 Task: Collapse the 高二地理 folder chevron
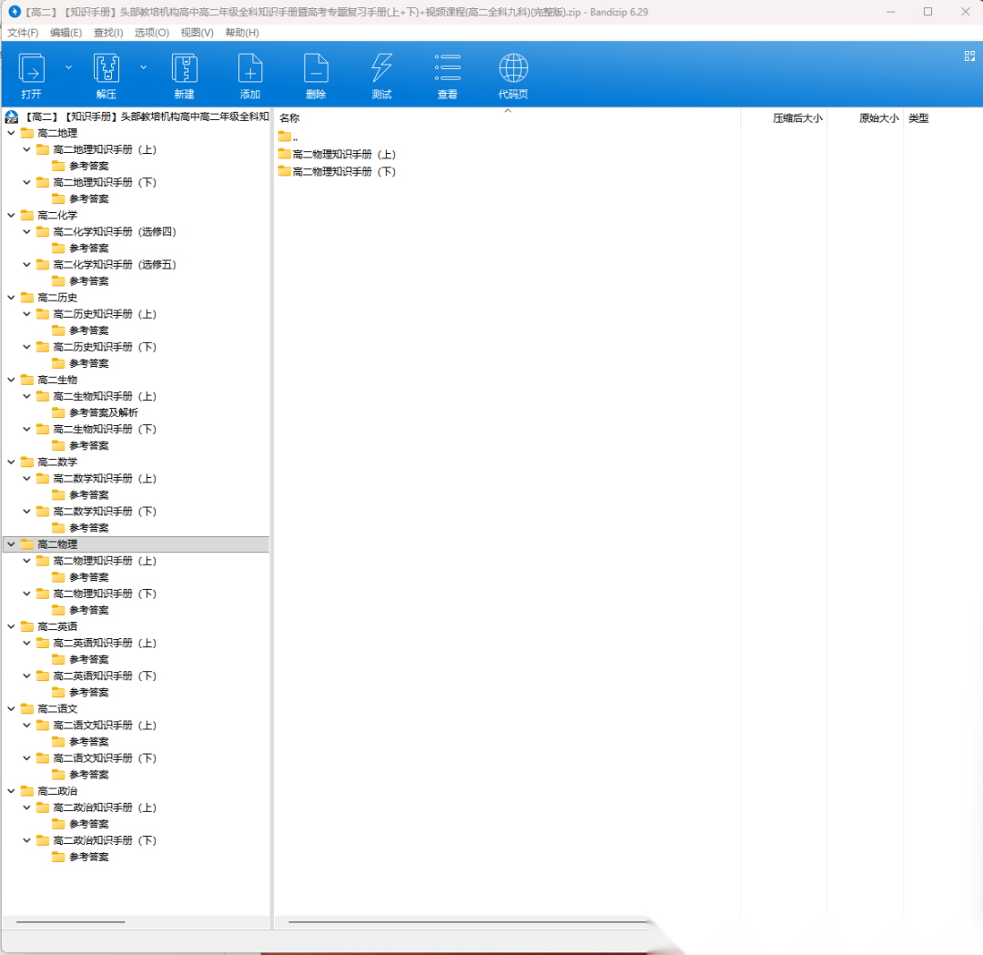11,133
